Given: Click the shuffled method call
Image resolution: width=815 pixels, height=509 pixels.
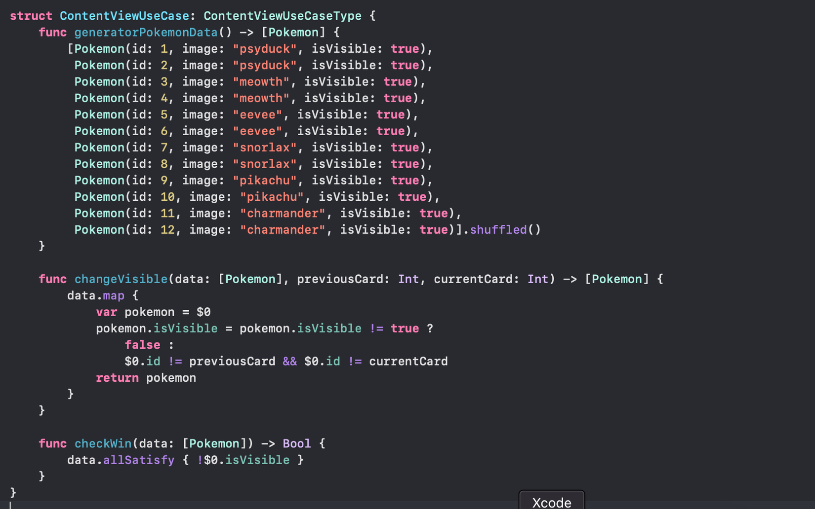Looking at the screenshot, I should point(498,230).
